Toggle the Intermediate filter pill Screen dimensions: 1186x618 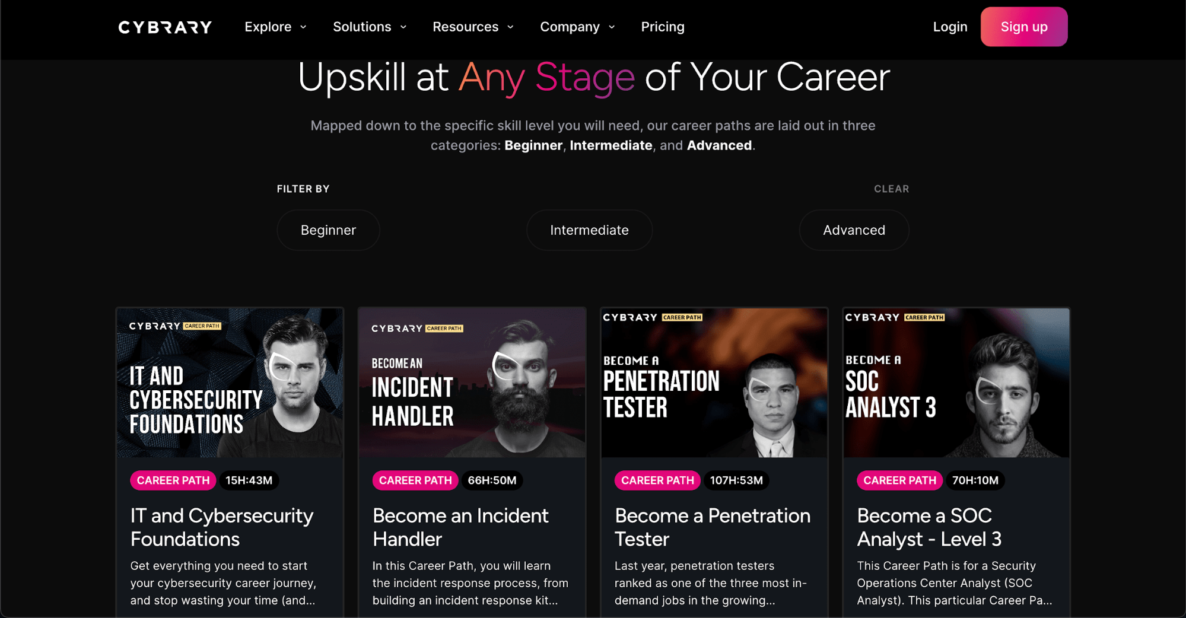[x=589, y=230]
